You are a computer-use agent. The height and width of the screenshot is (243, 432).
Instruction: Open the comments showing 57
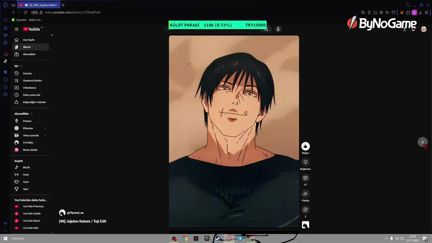pos(305,178)
